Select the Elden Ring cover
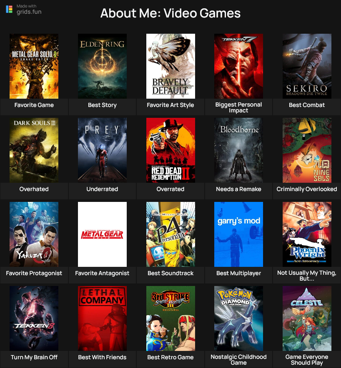 point(102,66)
